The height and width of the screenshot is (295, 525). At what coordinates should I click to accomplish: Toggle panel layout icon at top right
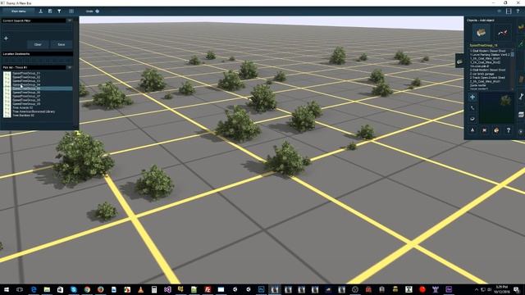pos(509,11)
